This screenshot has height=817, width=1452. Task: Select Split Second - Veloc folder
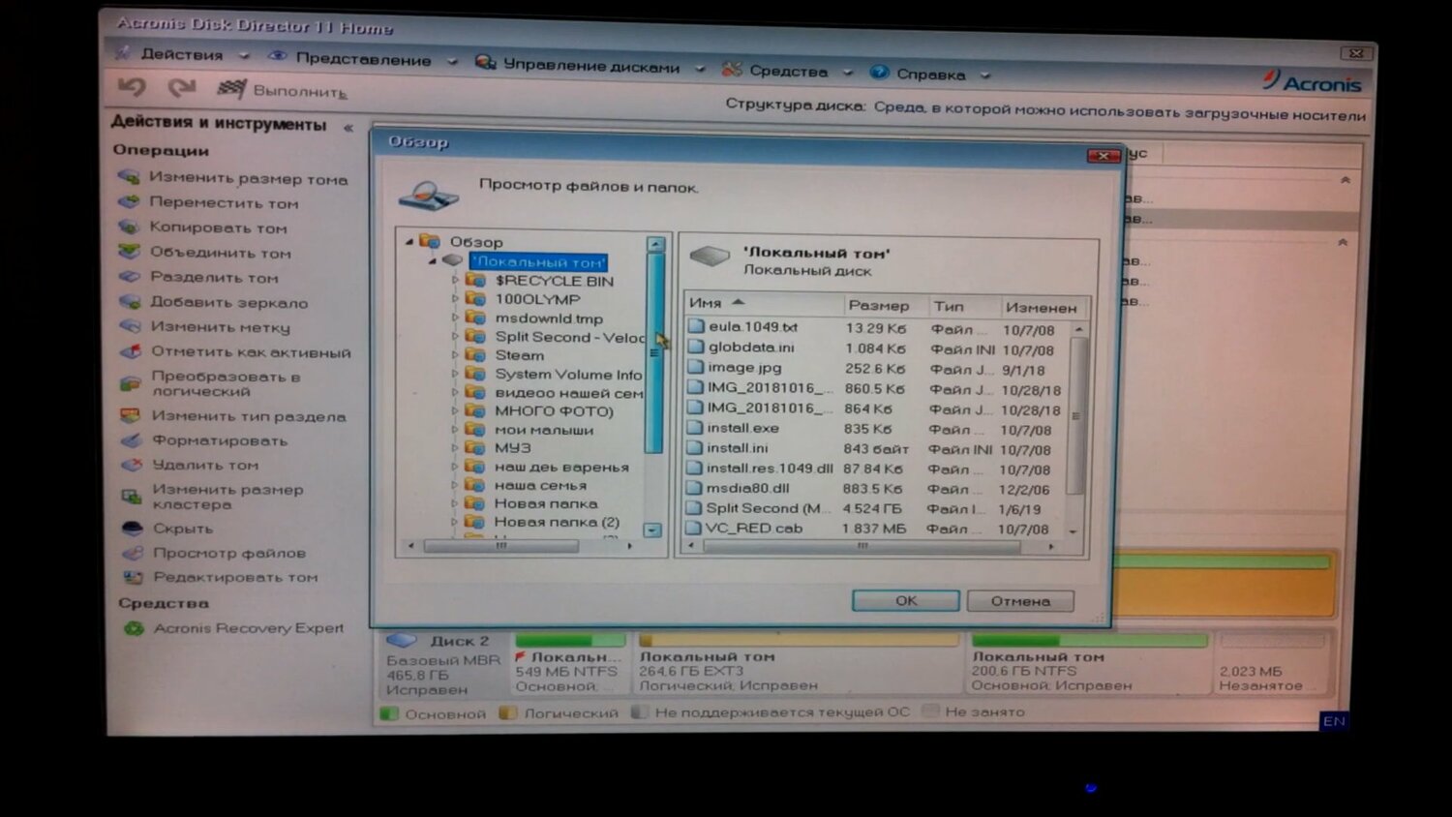(569, 337)
